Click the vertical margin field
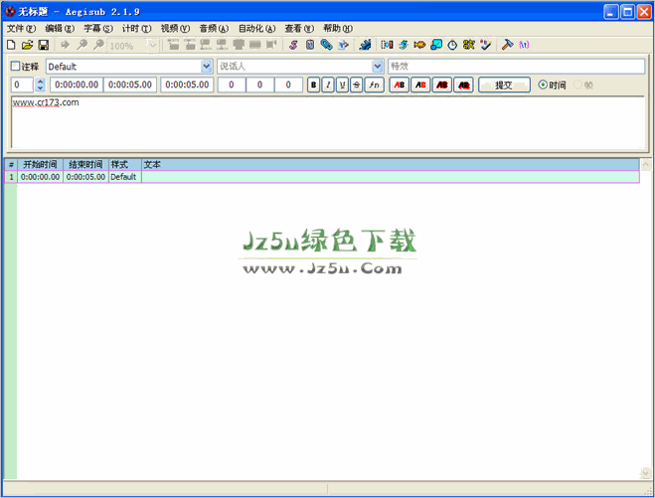 [288, 84]
